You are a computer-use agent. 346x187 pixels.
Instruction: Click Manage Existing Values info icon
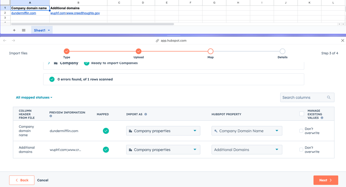(322, 118)
